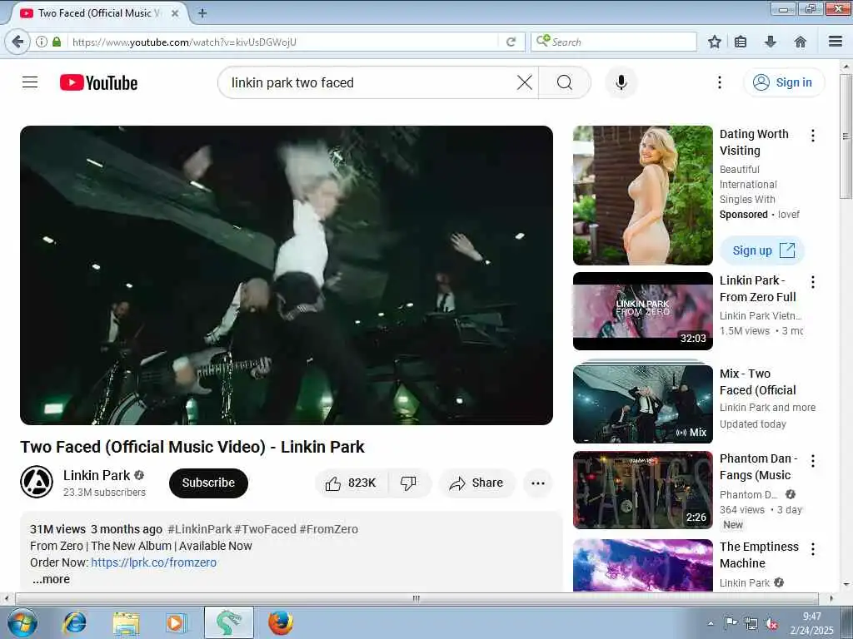
Task: Open Firefox downloads arrow
Action: (770, 42)
